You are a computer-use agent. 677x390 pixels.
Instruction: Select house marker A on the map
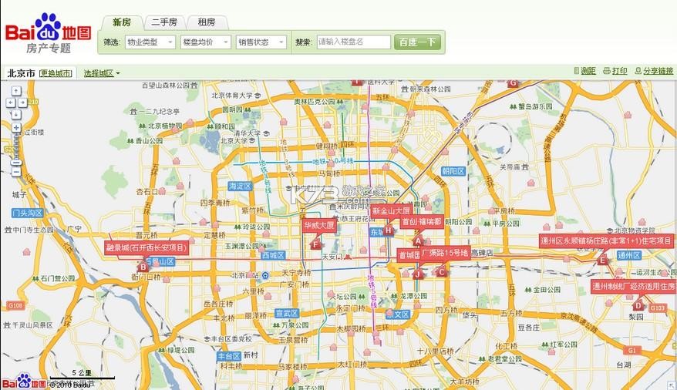(417, 241)
